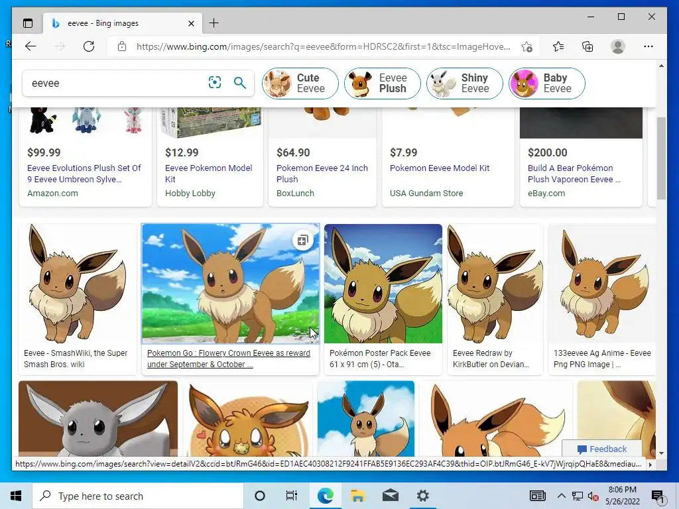Open the Action Center notifications icon
The height and width of the screenshot is (509, 679).
coord(657,496)
